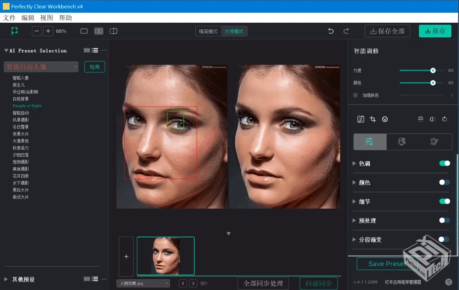Select the crop tool icon
459x290 pixels.
(x=373, y=119)
